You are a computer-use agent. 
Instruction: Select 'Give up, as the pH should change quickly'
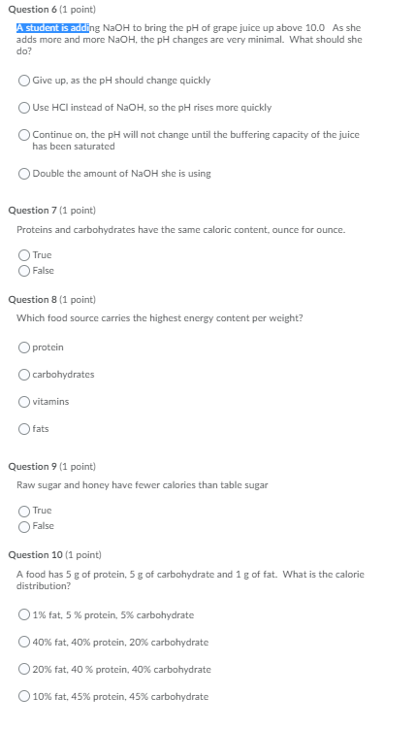(x=24, y=81)
